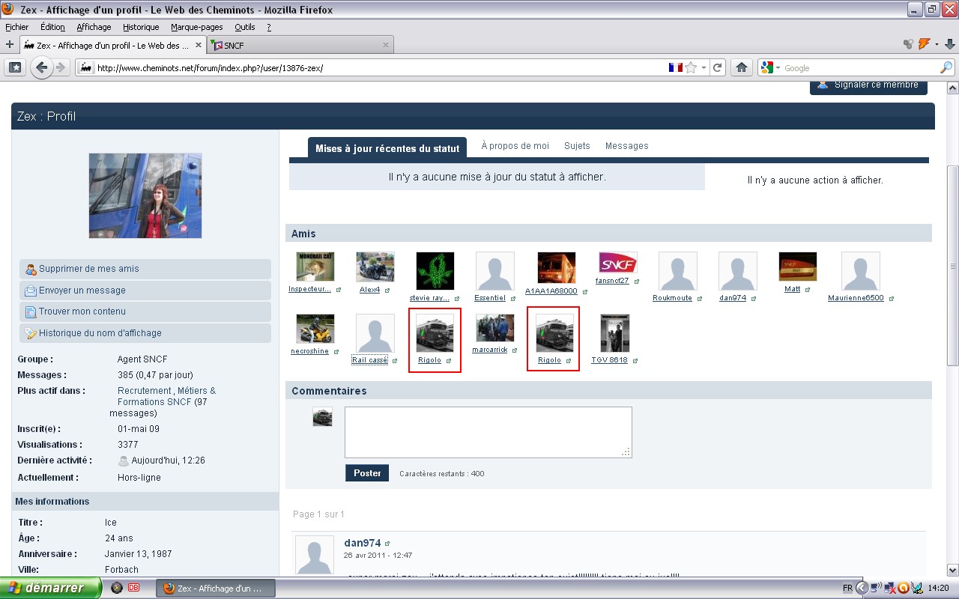Viewport: 959px width, 599px height.
Task: Switch to the SNCF browser tab
Action: [301, 46]
